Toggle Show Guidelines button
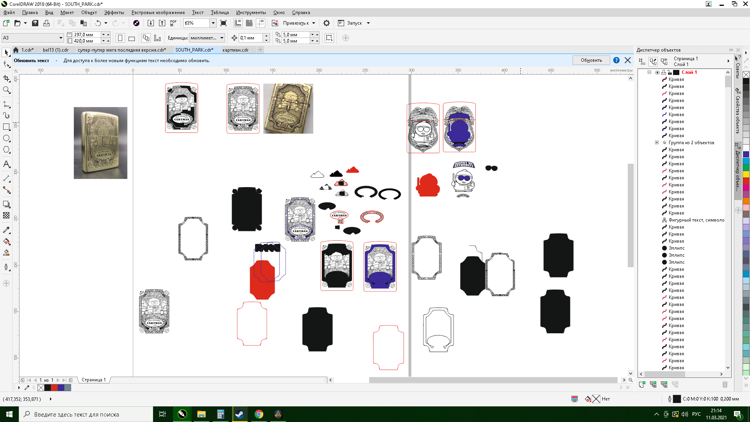This screenshot has width=750, height=422. (x=261, y=23)
